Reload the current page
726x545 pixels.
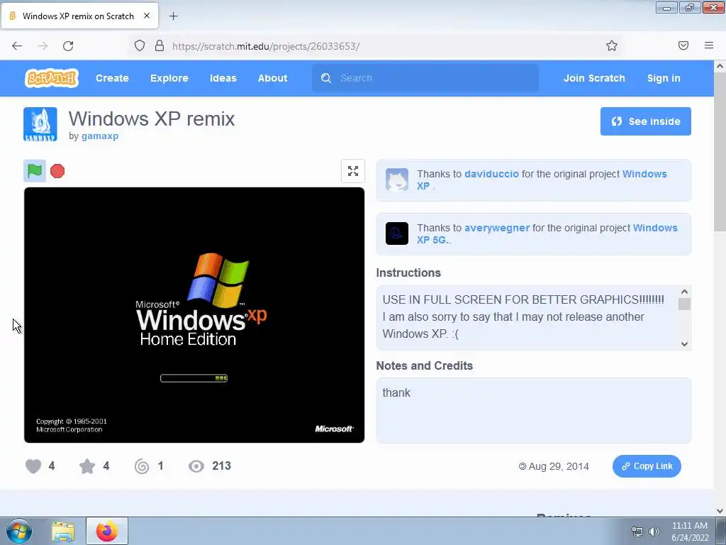tap(68, 46)
